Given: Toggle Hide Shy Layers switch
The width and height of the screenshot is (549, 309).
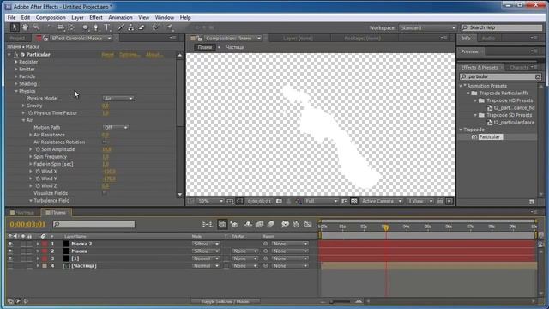Looking at the screenshot, I should [x=248, y=224].
